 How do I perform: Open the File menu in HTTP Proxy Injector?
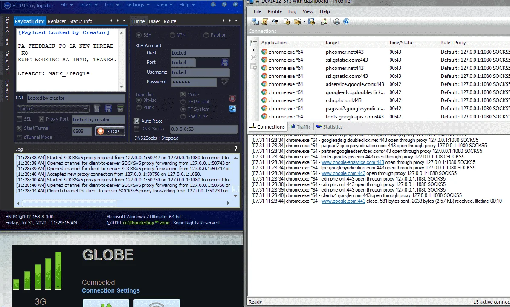[x=67, y=5]
